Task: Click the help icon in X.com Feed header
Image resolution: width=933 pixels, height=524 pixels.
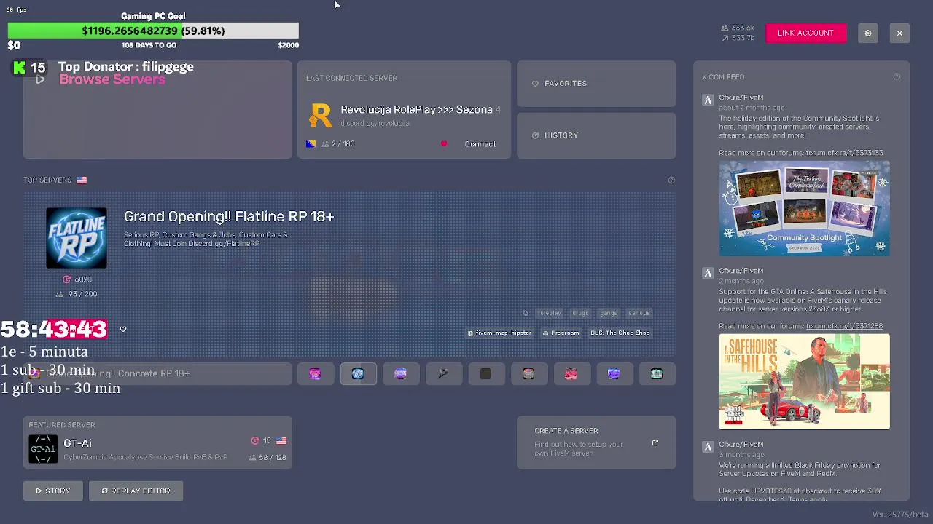Action: 897,76
